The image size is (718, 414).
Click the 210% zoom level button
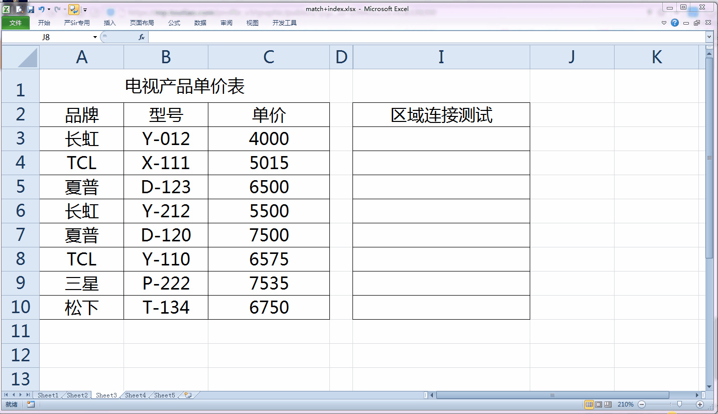(x=625, y=404)
